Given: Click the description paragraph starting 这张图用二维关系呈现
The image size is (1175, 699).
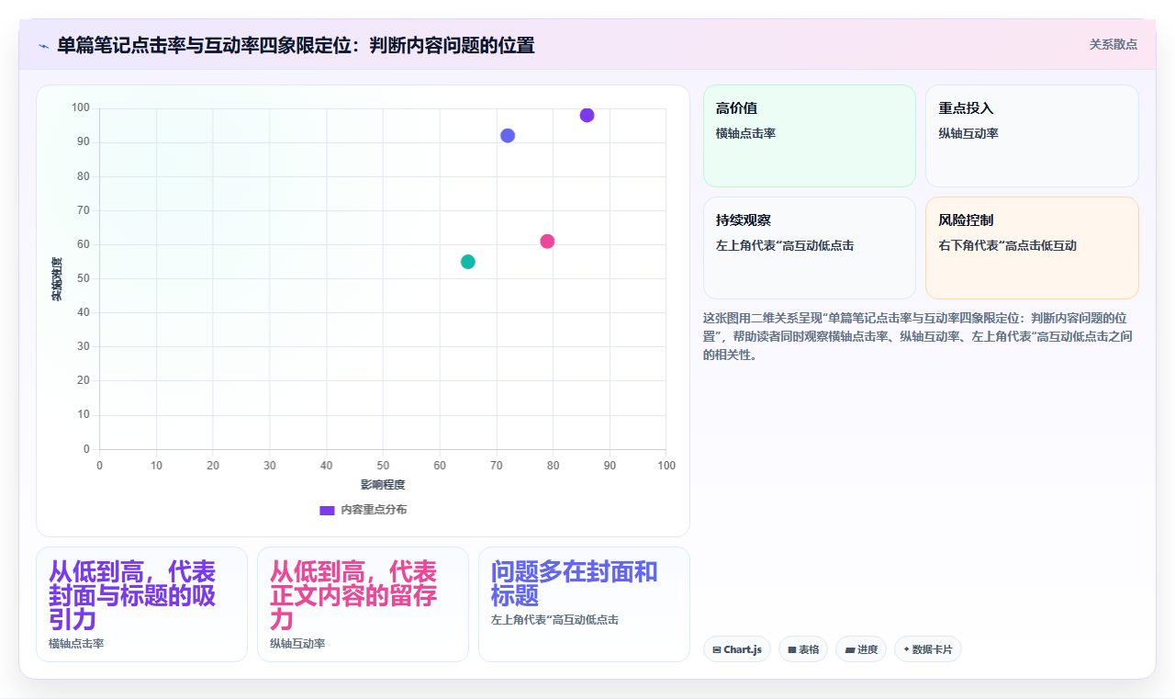Looking at the screenshot, I should (x=918, y=336).
